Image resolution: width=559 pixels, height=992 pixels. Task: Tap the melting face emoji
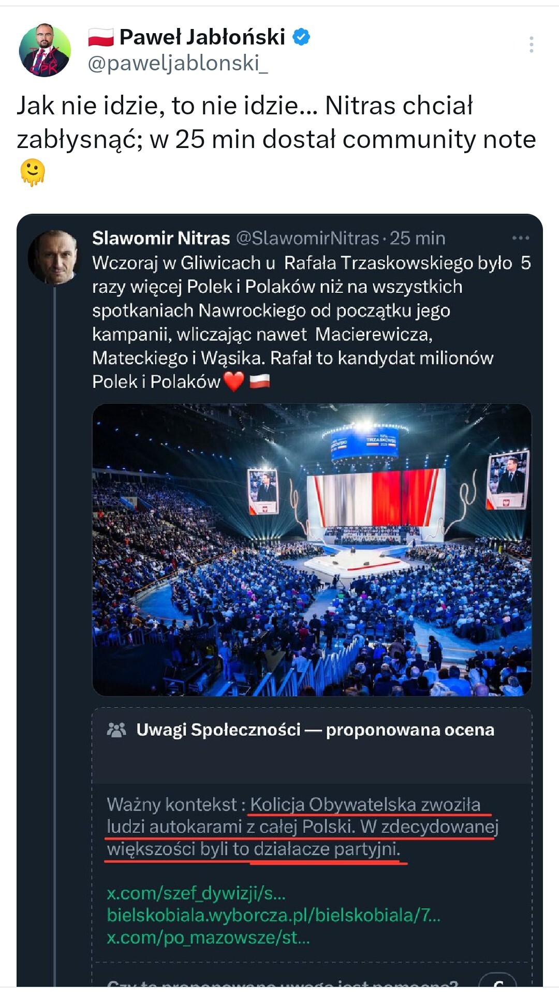pyautogui.click(x=33, y=172)
